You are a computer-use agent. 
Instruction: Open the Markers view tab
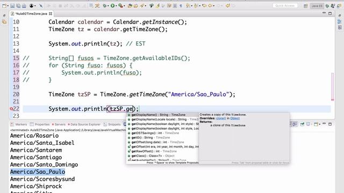[x=19, y=124]
